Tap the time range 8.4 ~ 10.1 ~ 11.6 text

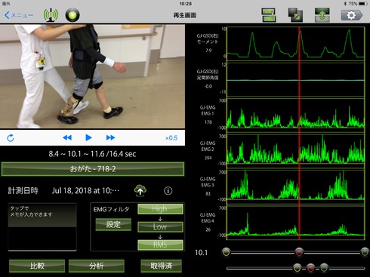tap(92, 154)
